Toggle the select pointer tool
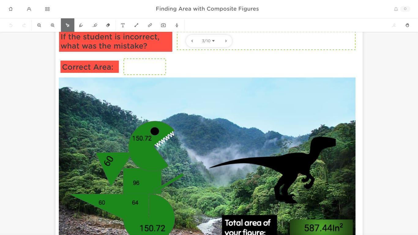 click(x=68, y=25)
